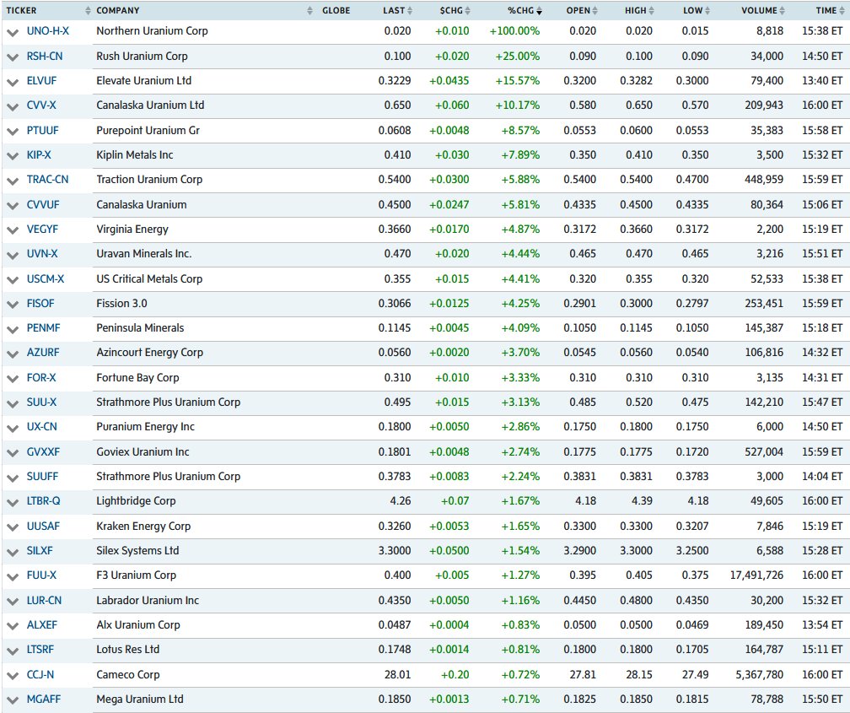Expand the MGAFF row chevron

pos(13,701)
